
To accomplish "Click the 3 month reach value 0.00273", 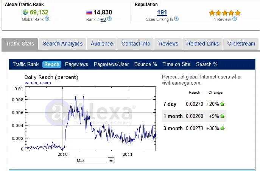I will 195,128.
